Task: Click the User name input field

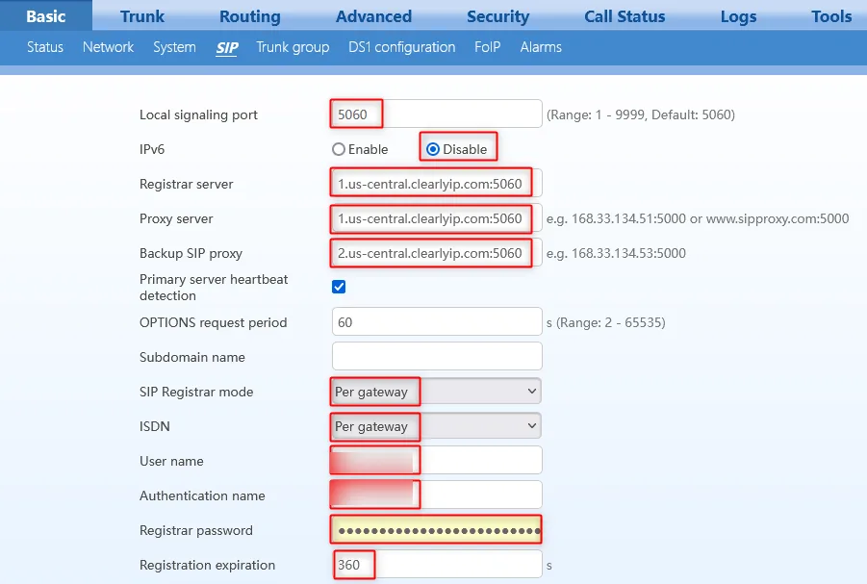Action: [x=437, y=461]
